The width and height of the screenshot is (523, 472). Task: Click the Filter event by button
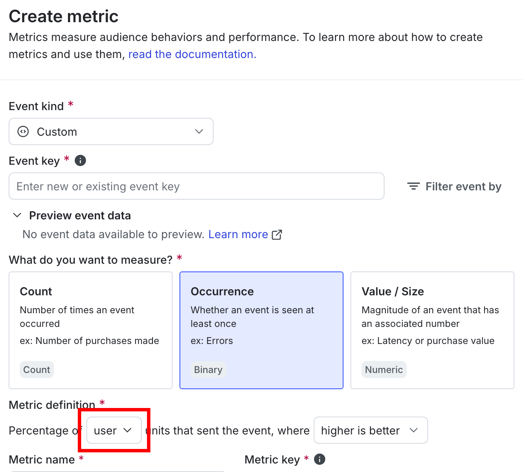click(454, 186)
